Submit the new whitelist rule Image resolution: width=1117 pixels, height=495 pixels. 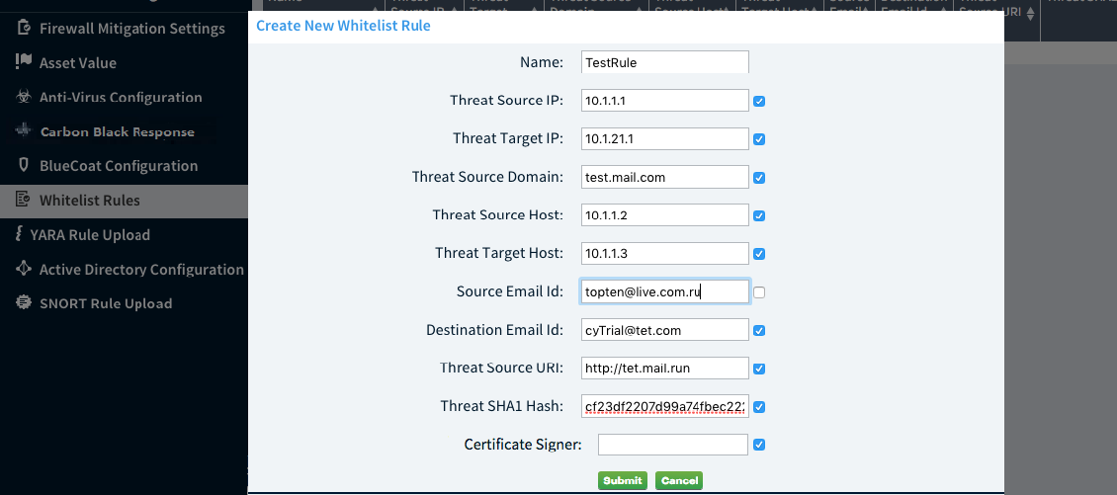622,480
